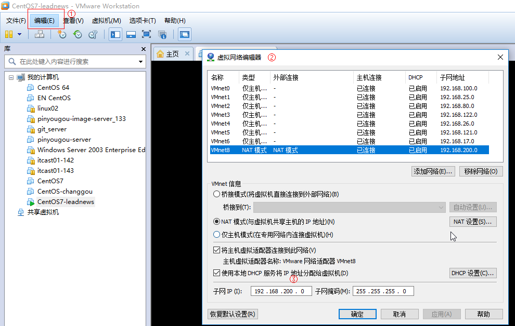Close the library (库) panel
The width and height of the screenshot is (515, 326).
click(x=143, y=49)
